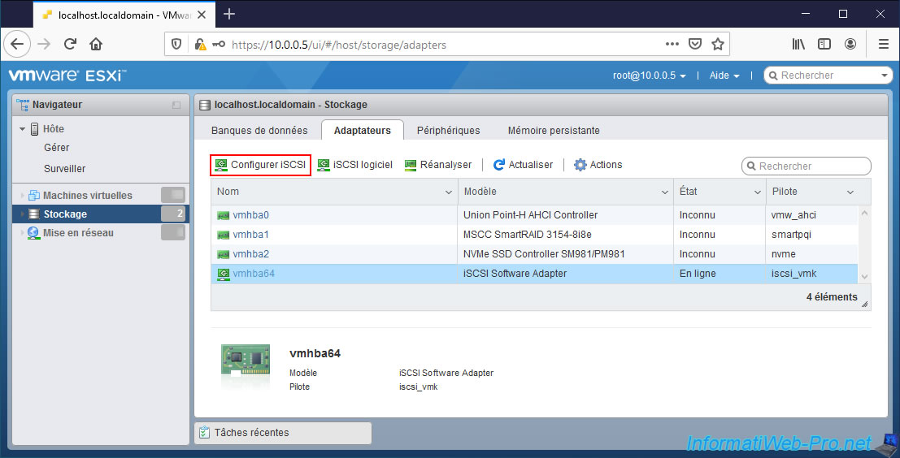900x458 pixels.
Task: Open the vmhba2 adapter link
Action: point(251,254)
